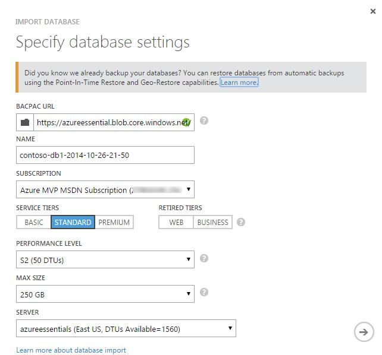Expand the Server dropdown list
This screenshot has height=355, width=382.
coord(126,328)
